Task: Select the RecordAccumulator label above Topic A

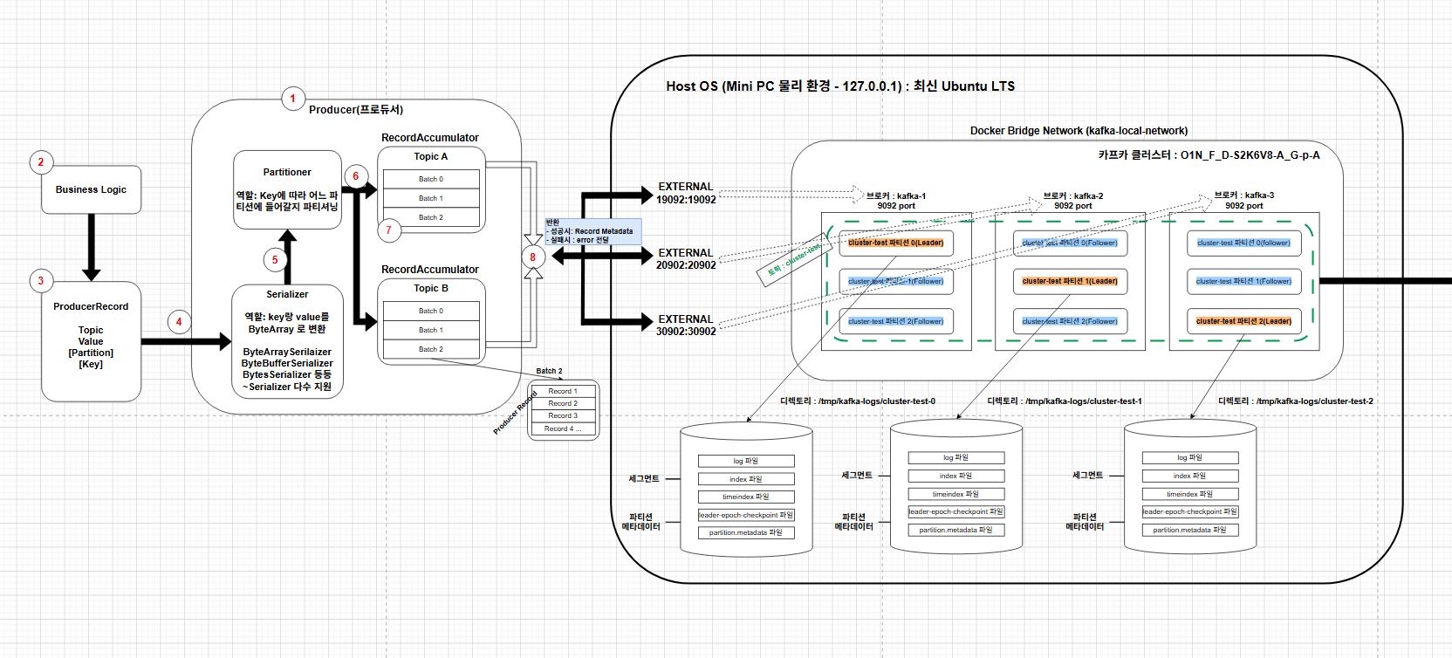Action: 430,138
